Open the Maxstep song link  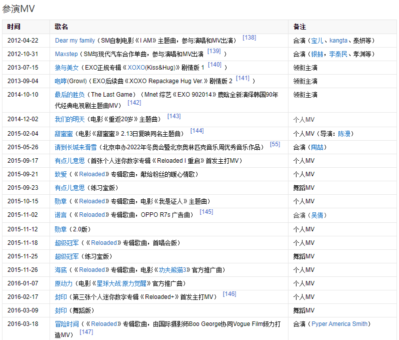pyautogui.click(x=66, y=54)
